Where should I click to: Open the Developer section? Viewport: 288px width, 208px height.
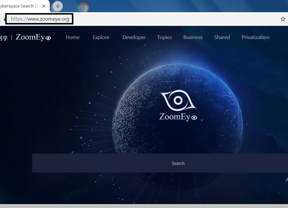[134, 37]
